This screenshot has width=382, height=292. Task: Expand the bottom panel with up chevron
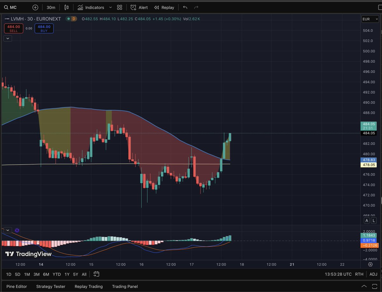tap(364, 286)
